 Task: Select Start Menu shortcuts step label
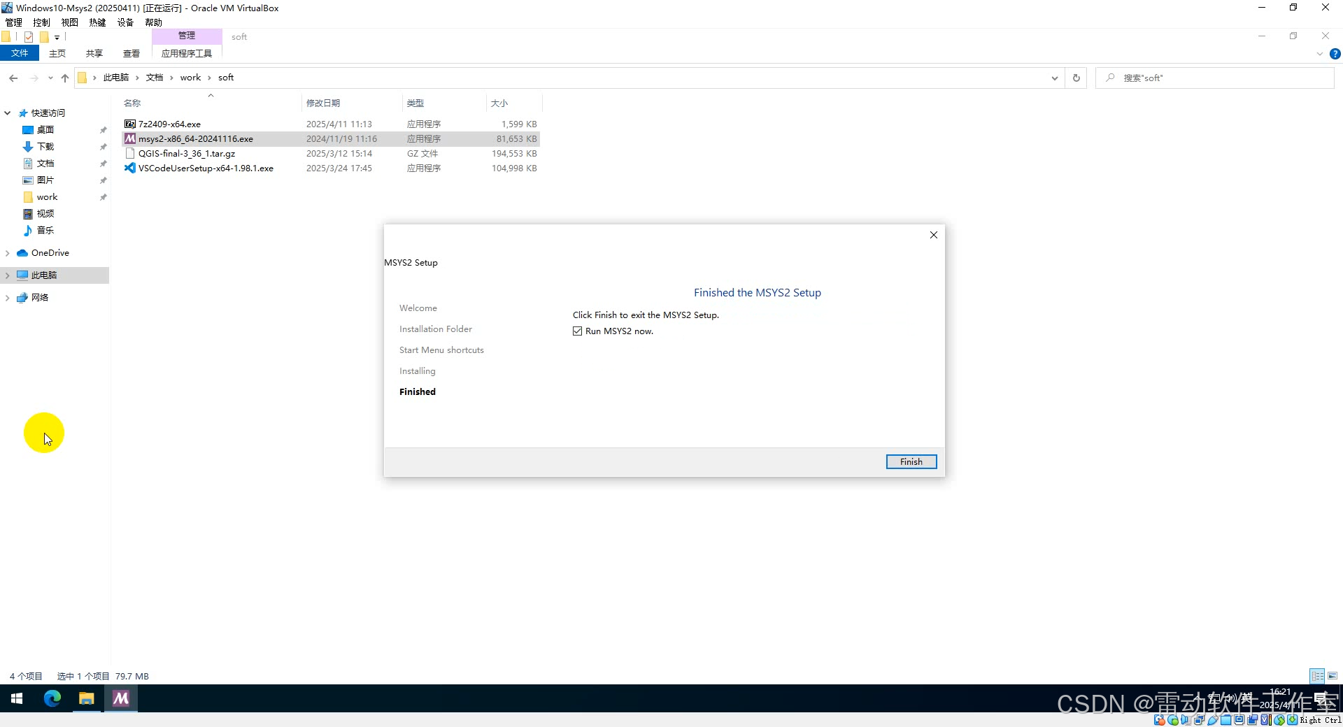tap(441, 350)
